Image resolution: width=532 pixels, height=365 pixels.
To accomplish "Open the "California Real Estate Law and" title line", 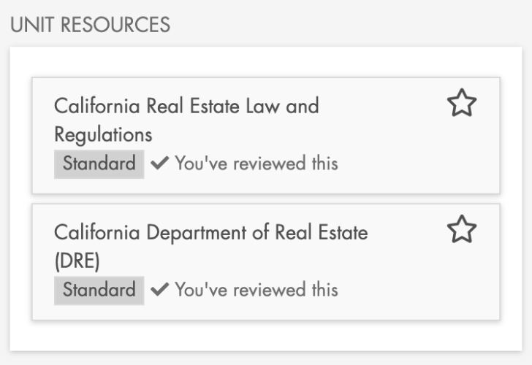I will tap(186, 107).
